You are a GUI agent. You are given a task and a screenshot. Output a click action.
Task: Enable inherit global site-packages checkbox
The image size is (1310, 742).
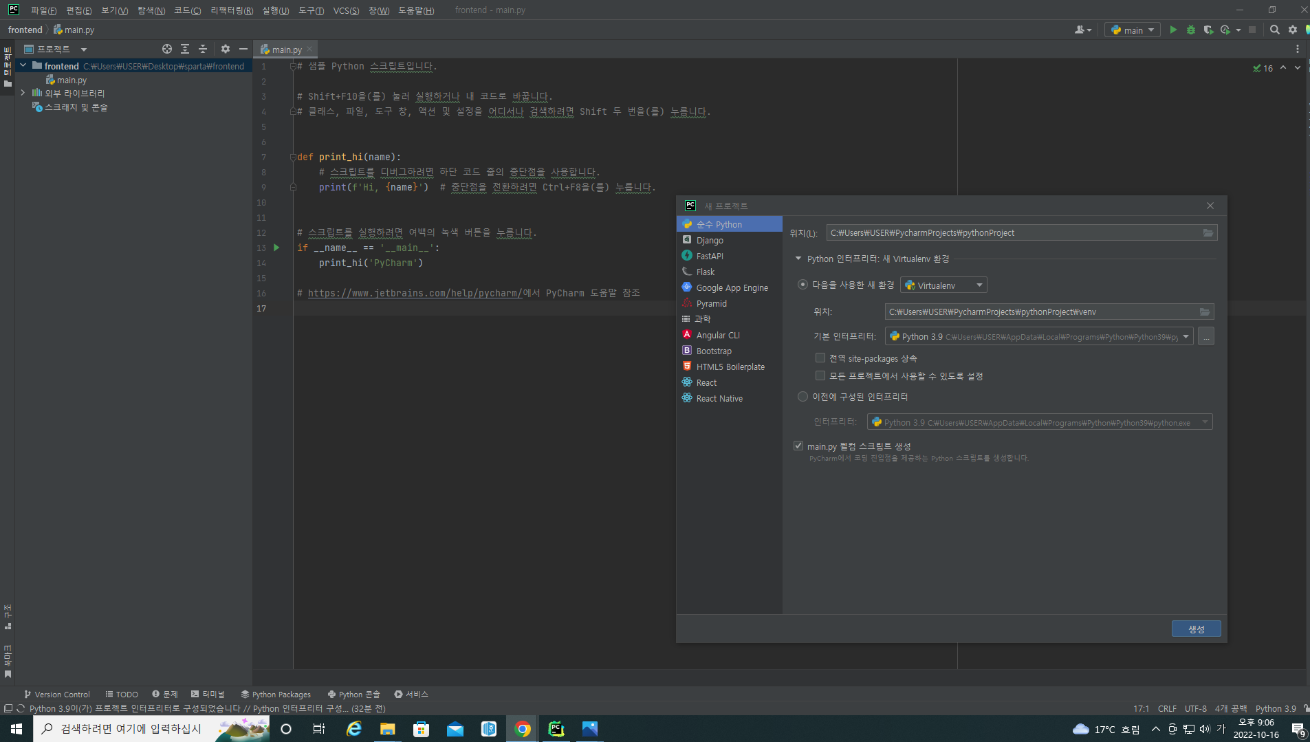point(820,358)
